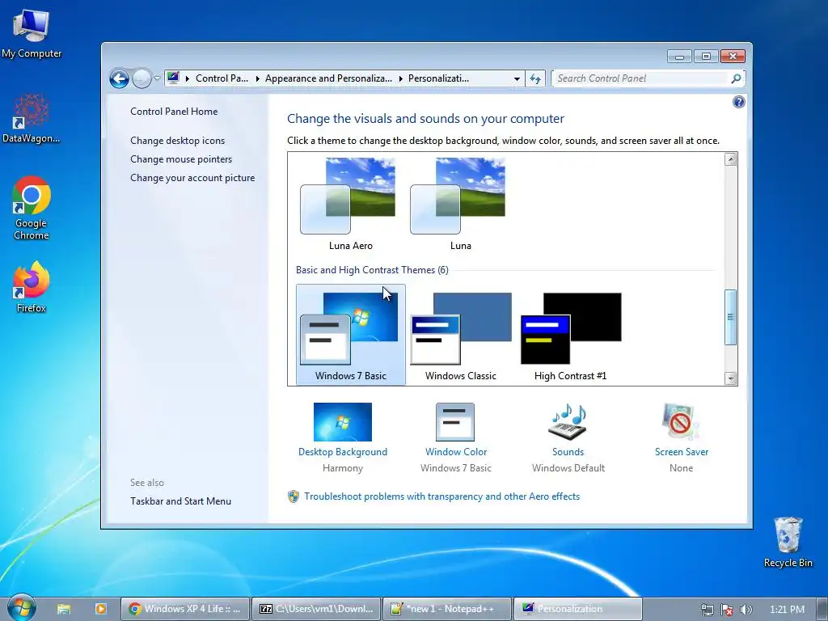The width and height of the screenshot is (828, 621).
Task: Open Screen Saver settings icon
Action: pyautogui.click(x=681, y=421)
